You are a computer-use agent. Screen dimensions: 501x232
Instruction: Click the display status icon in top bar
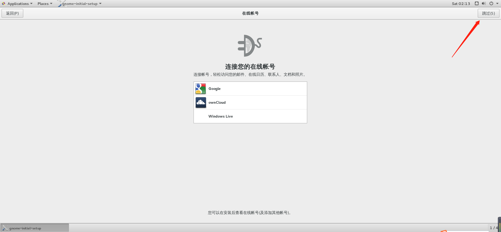click(x=476, y=3)
